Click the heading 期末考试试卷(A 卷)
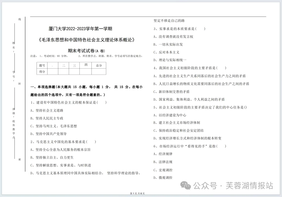The image size is (282, 197). click(86, 51)
